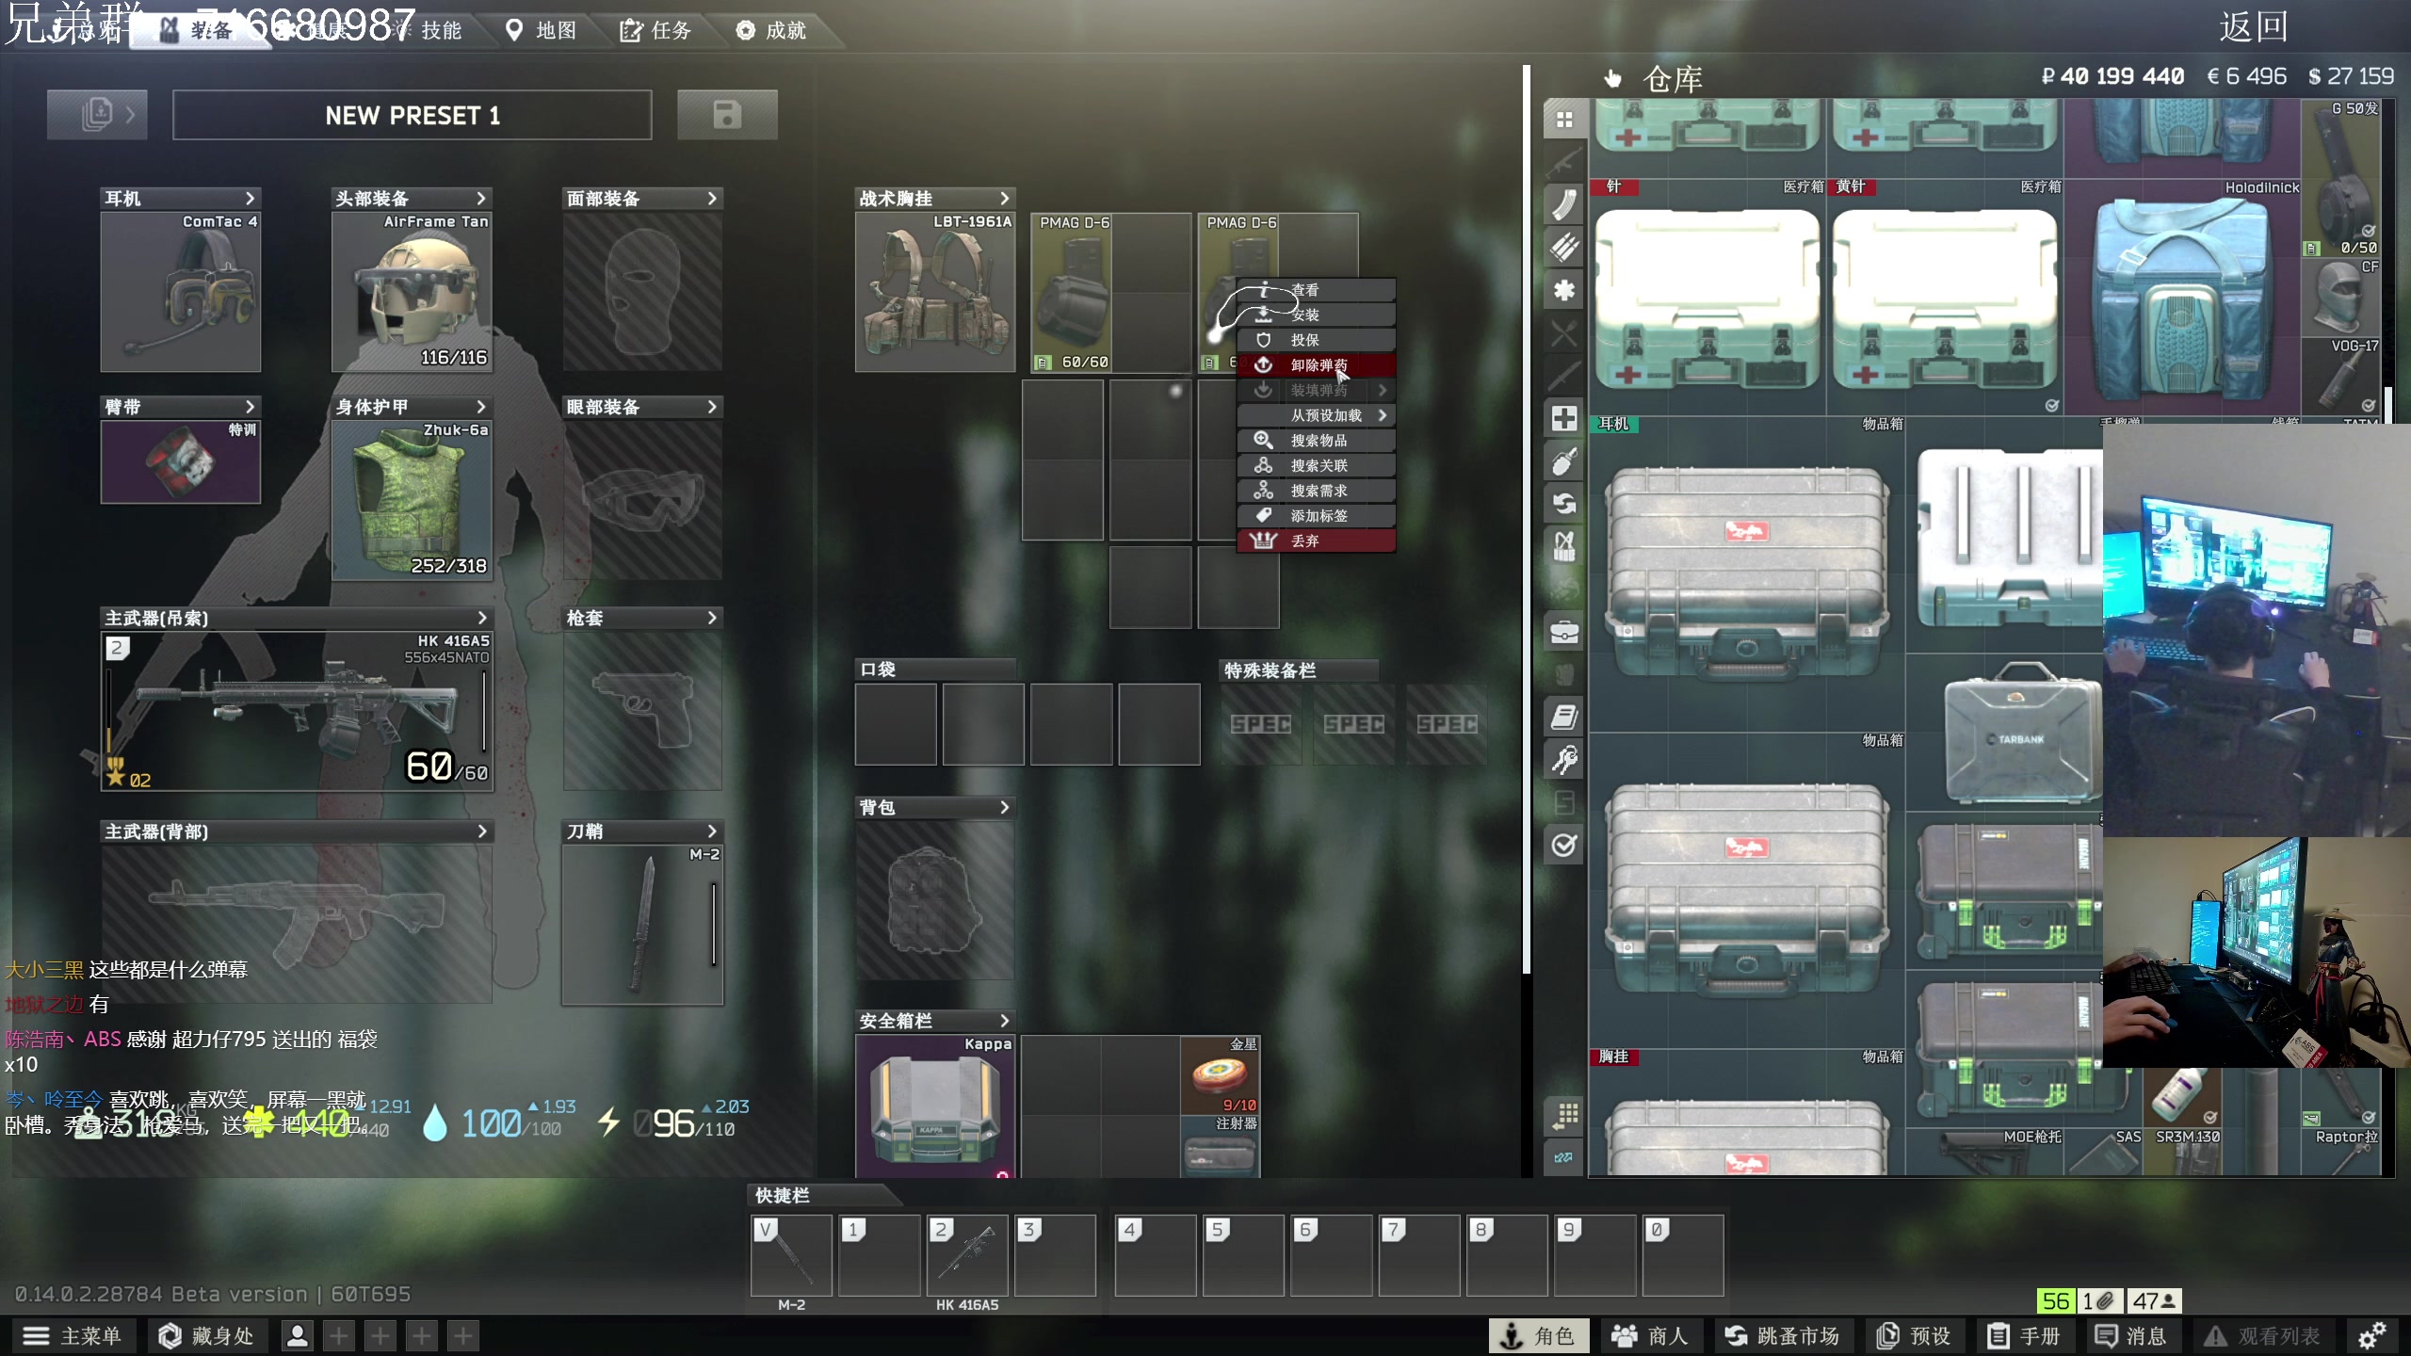Save the preset with the floppy disk icon

727,115
